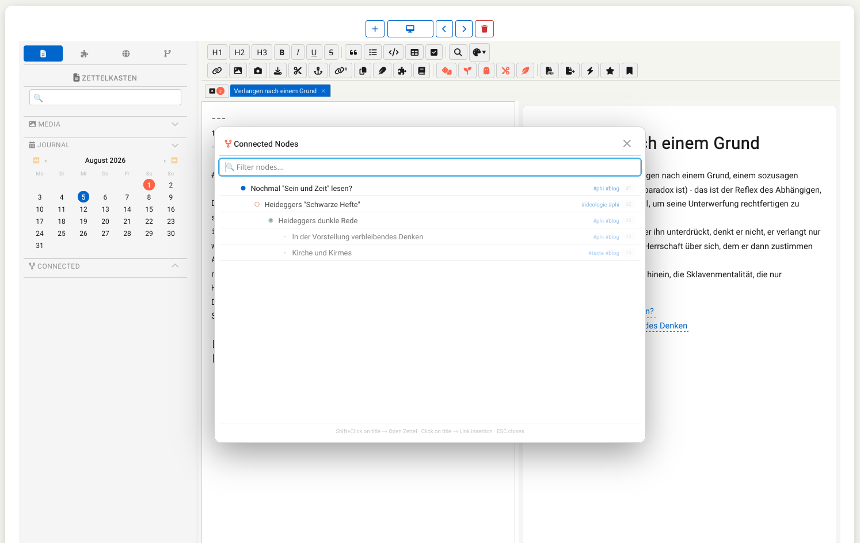Add a new item with plus button
860x543 pixels.
click(x=375, y=29)
